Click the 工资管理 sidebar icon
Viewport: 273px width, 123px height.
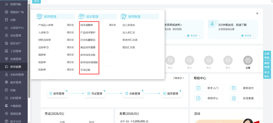click(6, 51)
